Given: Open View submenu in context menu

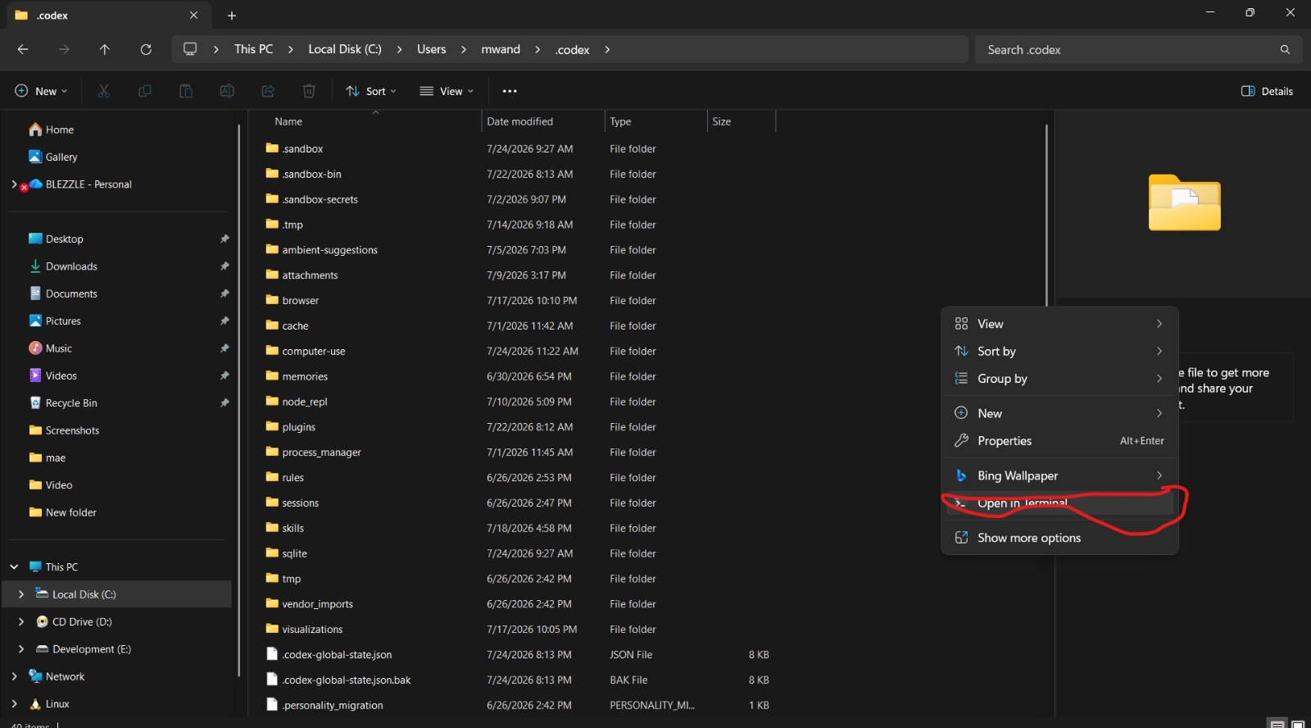Looking at the screenshot, I should tap(1059, 324).
